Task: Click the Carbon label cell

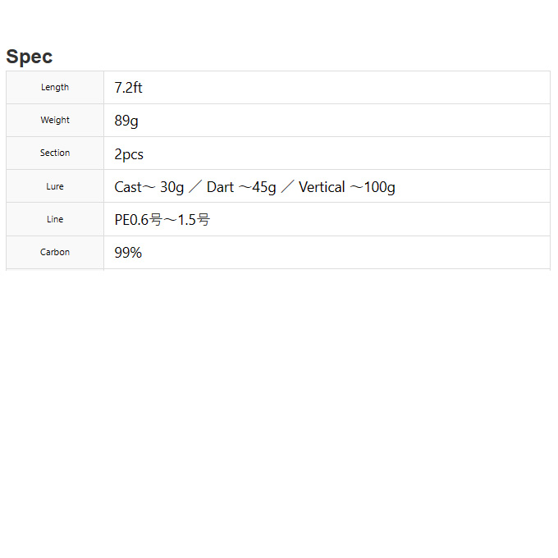Action: [55, 252]
